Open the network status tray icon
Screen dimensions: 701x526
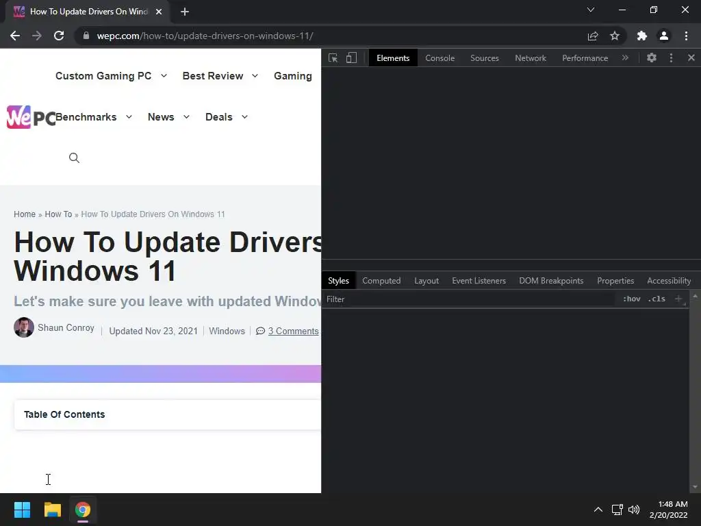pyautogui.click(x=617, y=510)
